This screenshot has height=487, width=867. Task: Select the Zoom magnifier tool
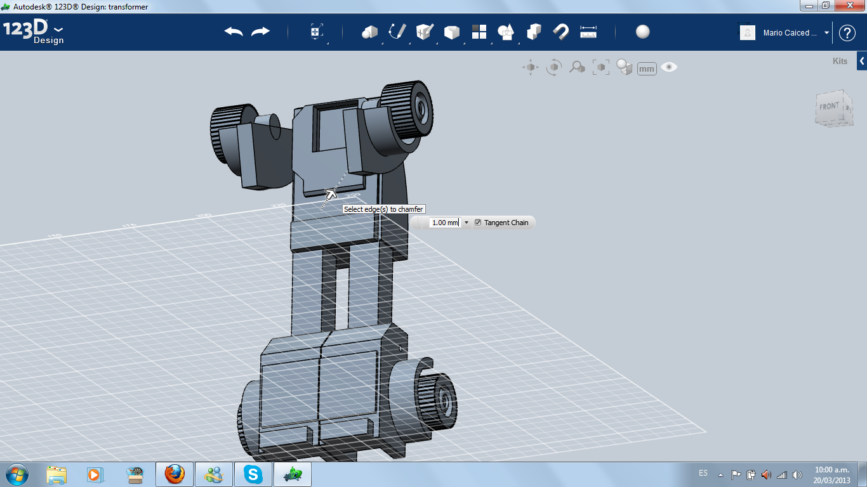[x=577, y=67]
